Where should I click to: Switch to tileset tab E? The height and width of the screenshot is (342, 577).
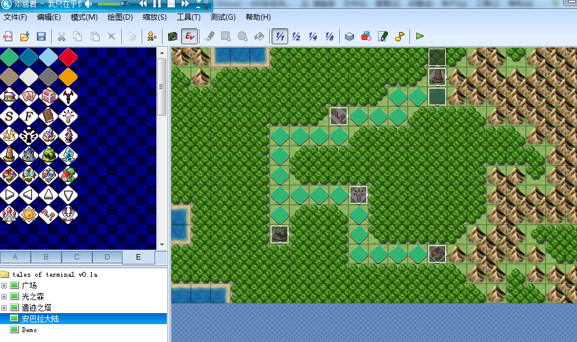coord(139,257)
